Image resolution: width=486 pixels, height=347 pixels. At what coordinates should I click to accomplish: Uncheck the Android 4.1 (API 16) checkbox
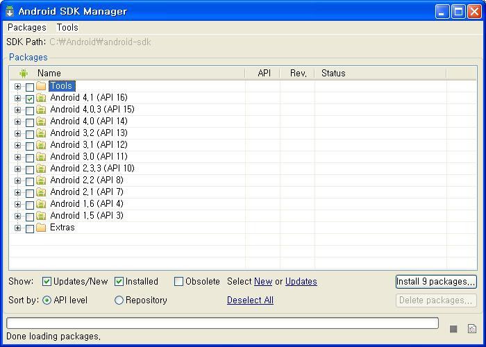(30, 99)
